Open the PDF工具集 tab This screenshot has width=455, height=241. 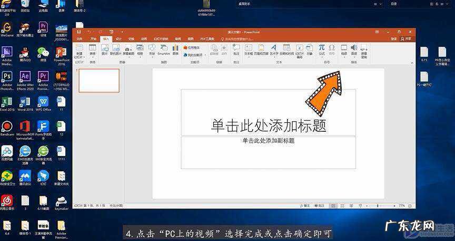point(207,39)
